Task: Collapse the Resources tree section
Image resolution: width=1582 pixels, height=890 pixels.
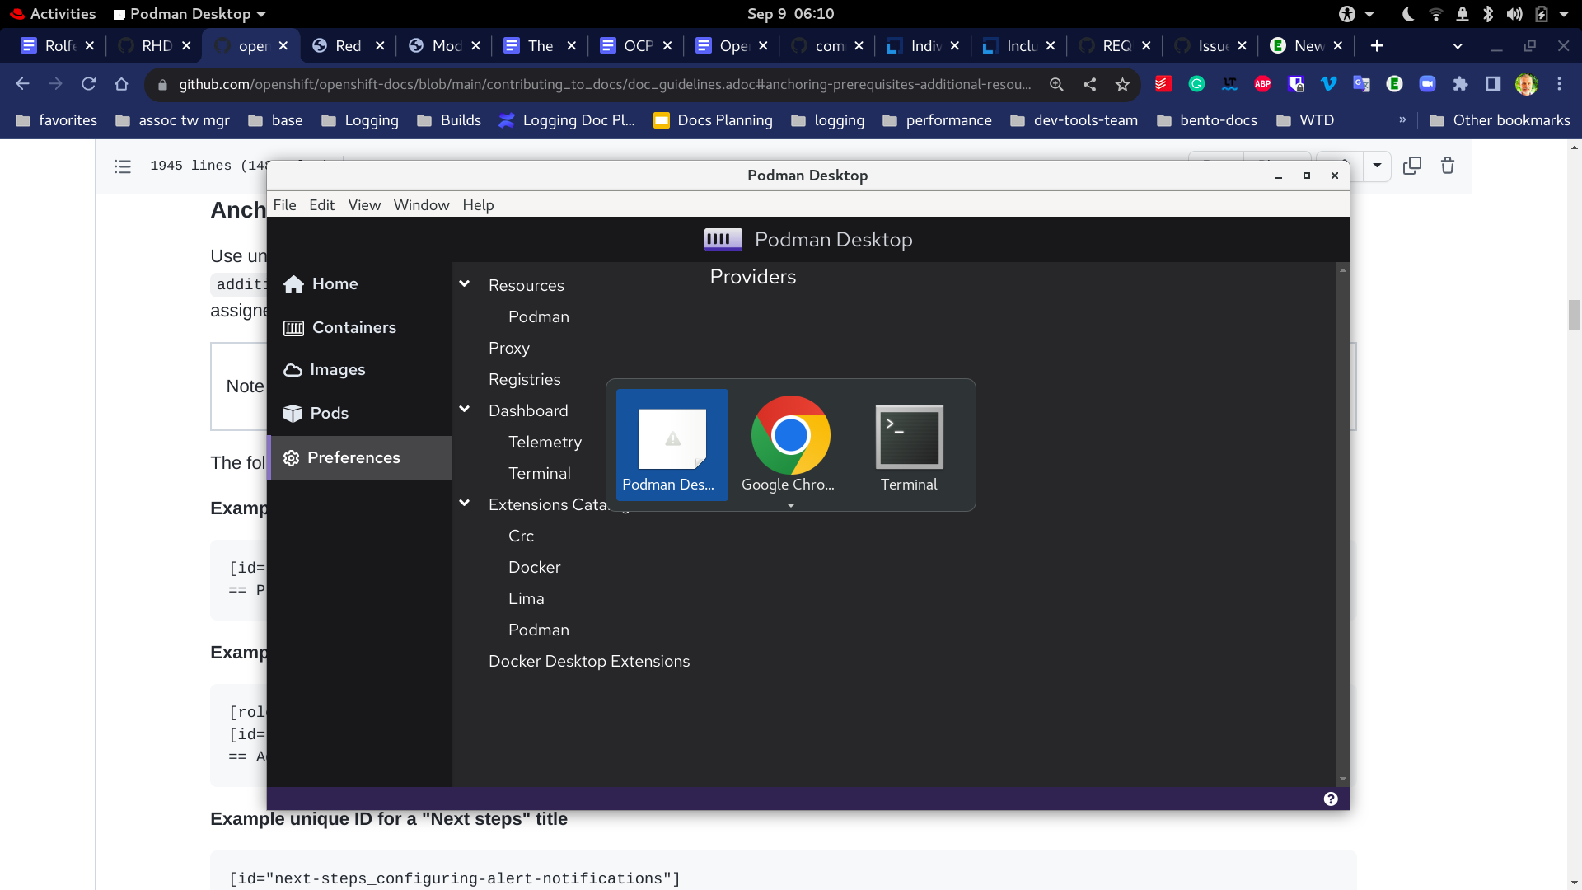Action: click(x=465, y=284)
